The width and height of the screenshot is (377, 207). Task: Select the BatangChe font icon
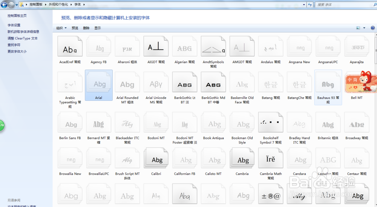click(x=299, y=82)
